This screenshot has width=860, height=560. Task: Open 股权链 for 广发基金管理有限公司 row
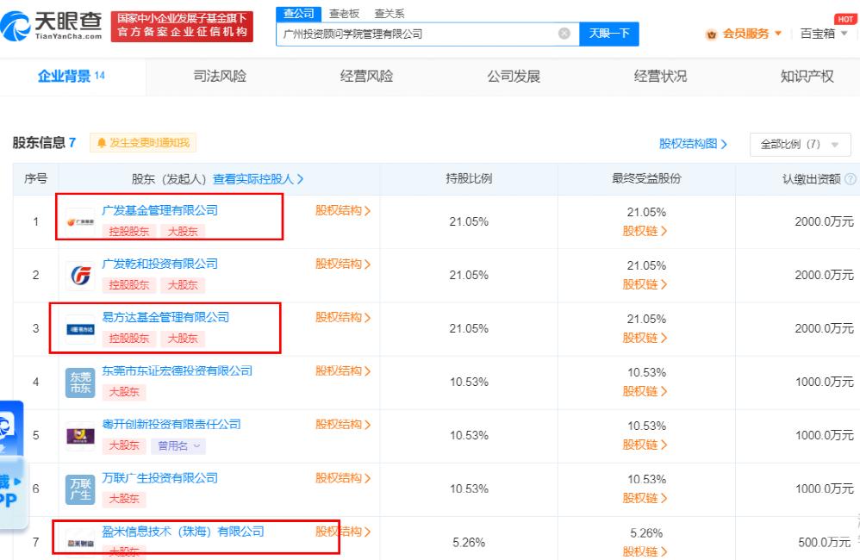[x=645, y=231]
